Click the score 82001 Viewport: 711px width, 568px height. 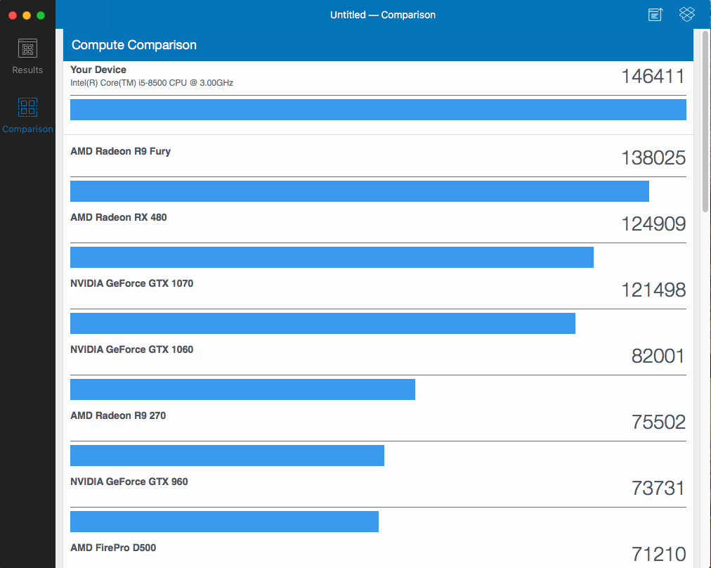coord(658,356)
